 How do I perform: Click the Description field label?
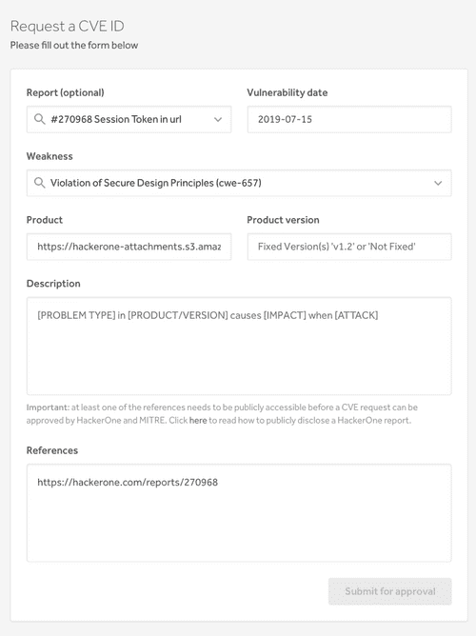53,284
